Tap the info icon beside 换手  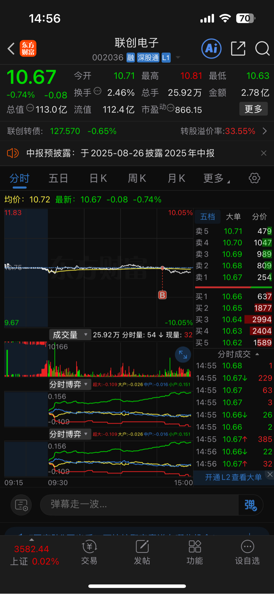[97, 91]
